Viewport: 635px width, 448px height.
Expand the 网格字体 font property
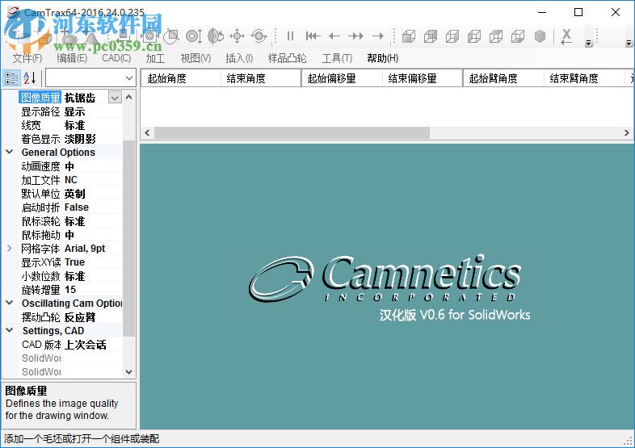10,248
